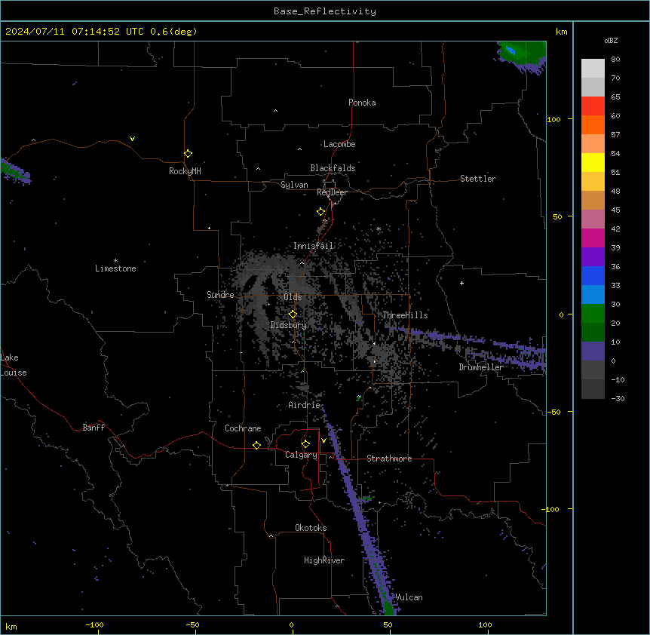Click the orange swatch below 60 in legend

(593, 124)
